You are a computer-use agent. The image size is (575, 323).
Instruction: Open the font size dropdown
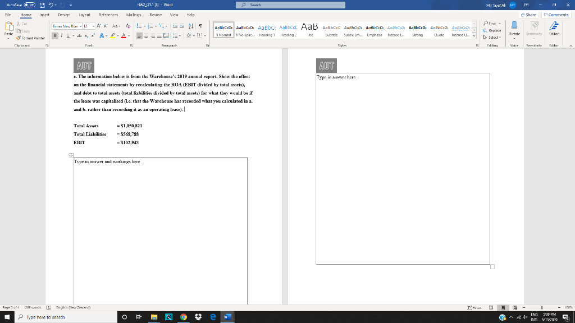pyautogui.click(x=93, y=26)
